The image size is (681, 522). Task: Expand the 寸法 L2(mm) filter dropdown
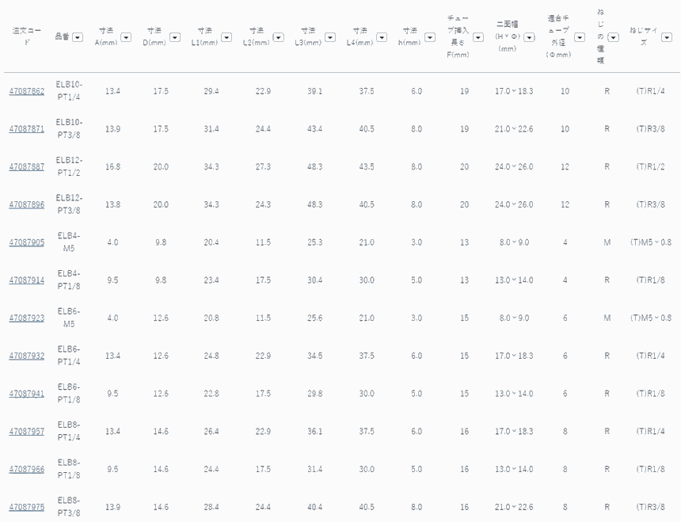278,36
